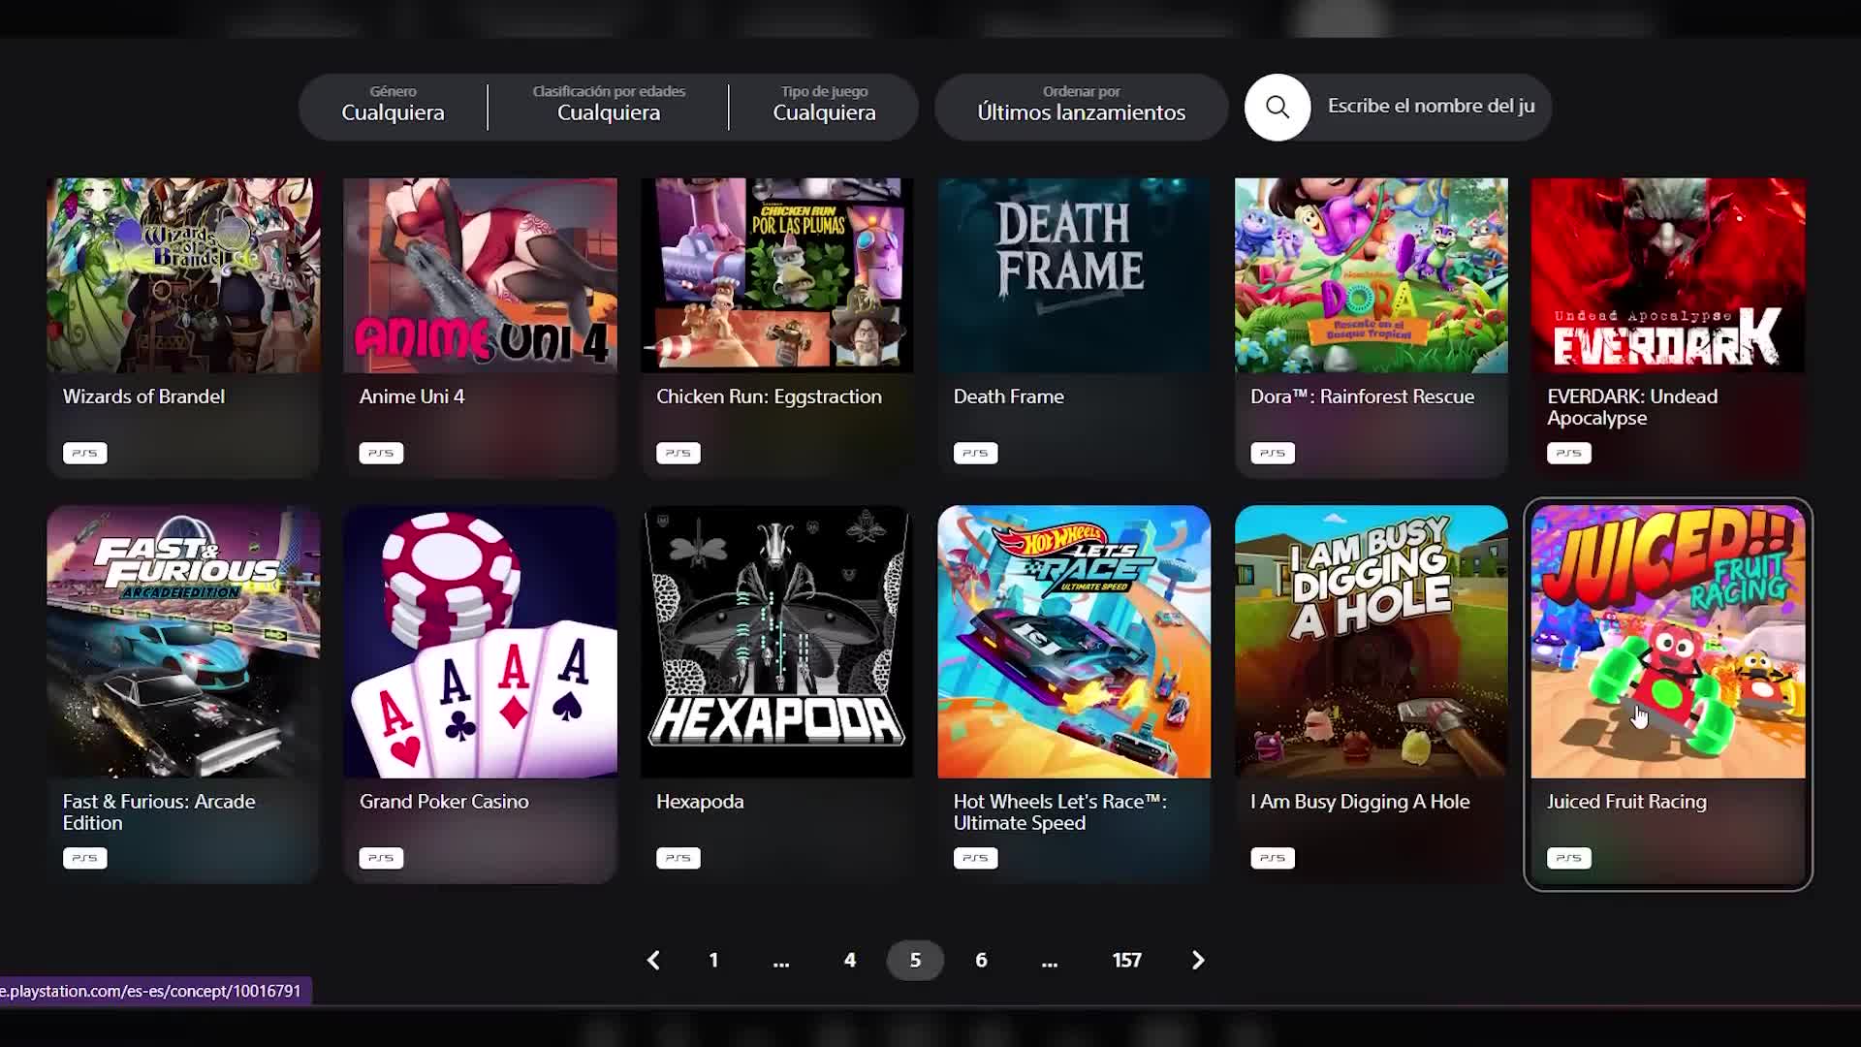Click the PS5 badge under Hexapoda

(x=678, y=858)
